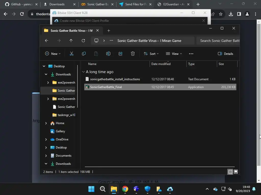Open Chrome downloads tray icon
The height and width of the screenshot is (195, 261).
(x=231, y=14)
